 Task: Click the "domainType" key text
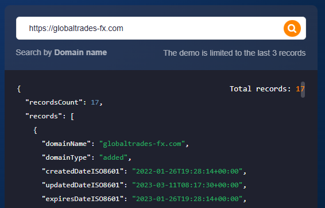tap(66, 157)
